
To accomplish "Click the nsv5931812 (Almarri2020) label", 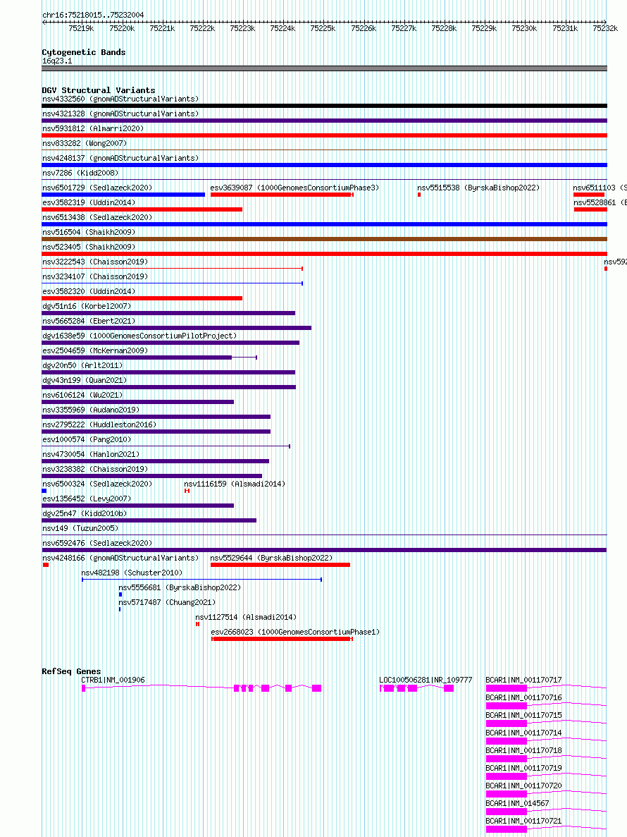I will coord(93,128).
